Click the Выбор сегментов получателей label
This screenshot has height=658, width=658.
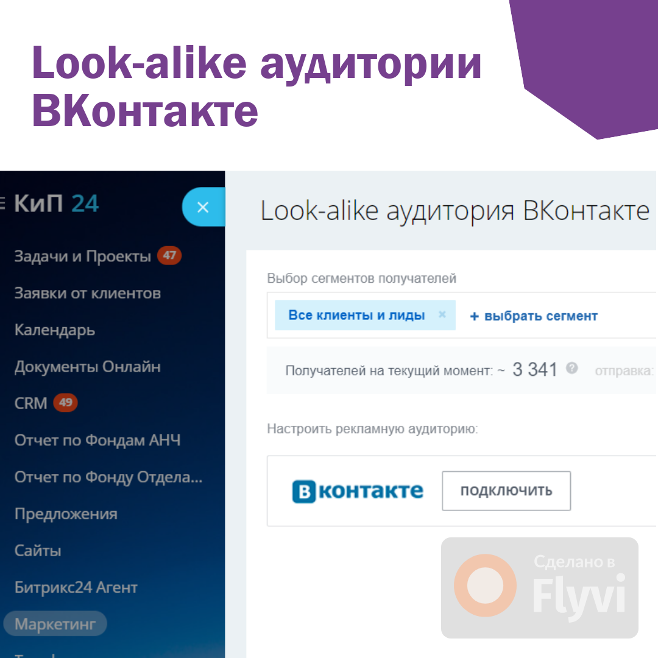[x=362, y=278]
